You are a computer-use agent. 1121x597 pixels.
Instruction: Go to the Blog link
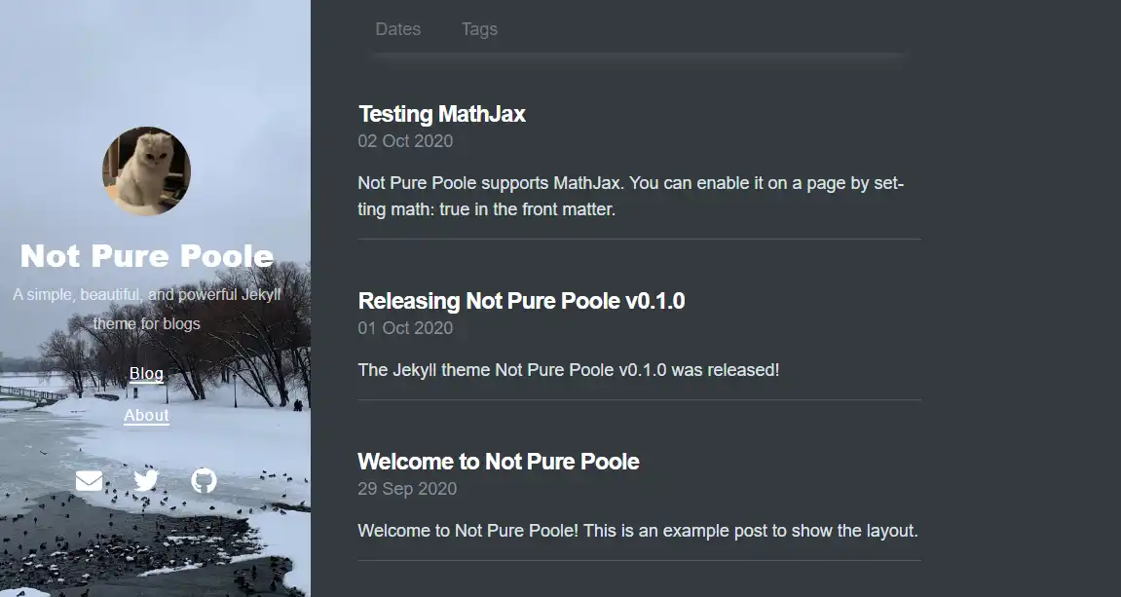pos(146,374)
